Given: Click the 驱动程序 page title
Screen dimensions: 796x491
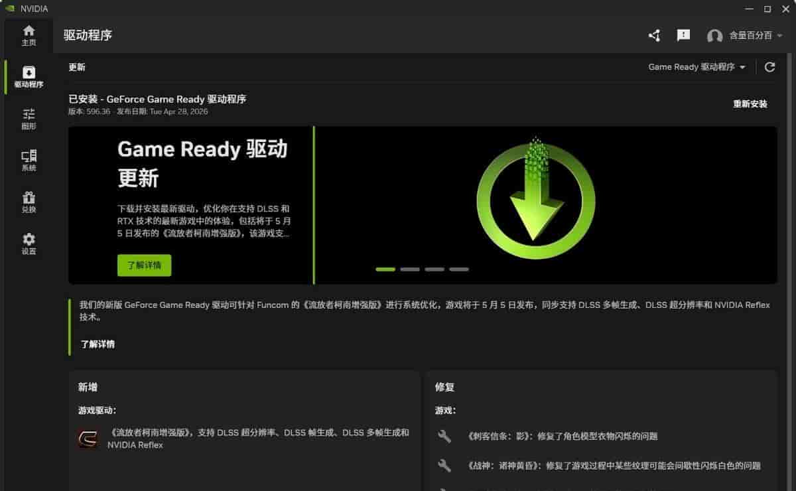Looking at the screenshot, I should [x=88, y=35].
